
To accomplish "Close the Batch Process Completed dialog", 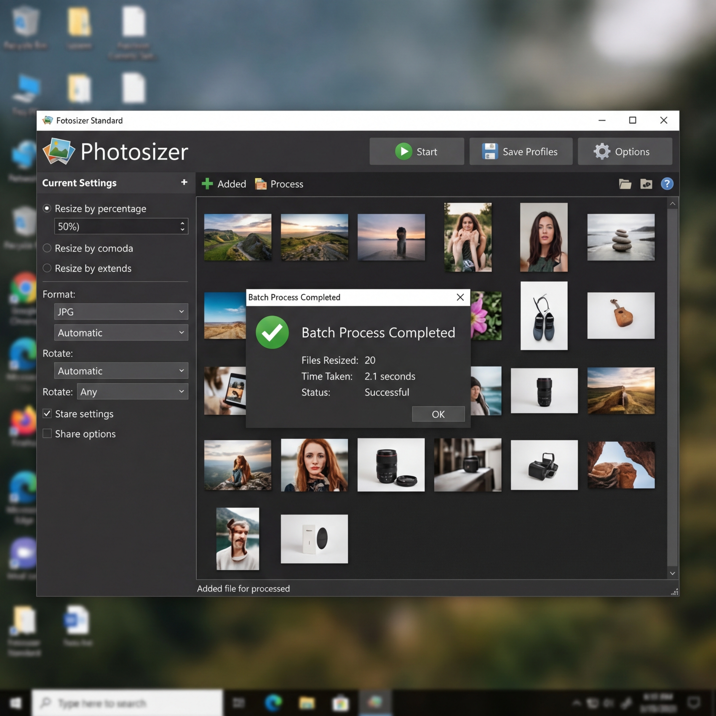I will (460, 297).
